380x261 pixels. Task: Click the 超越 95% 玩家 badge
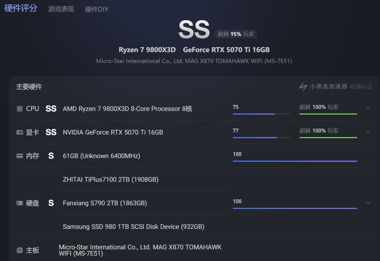click(x=236, y=34)
